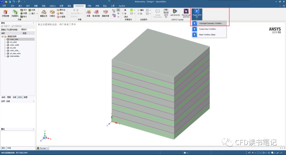Select the oil_outlet group
This screenshot has height=155, width=286.
coord(13,42)
